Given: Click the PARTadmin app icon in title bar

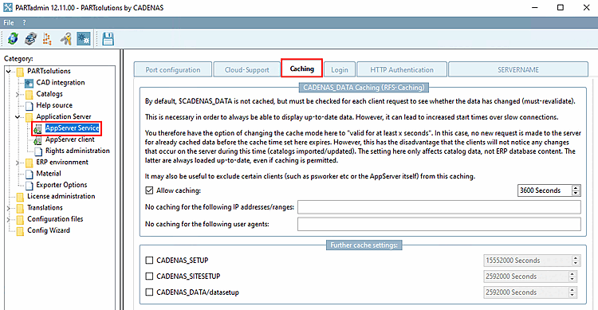Looking at the screenshot, I should tap(8, 7).
